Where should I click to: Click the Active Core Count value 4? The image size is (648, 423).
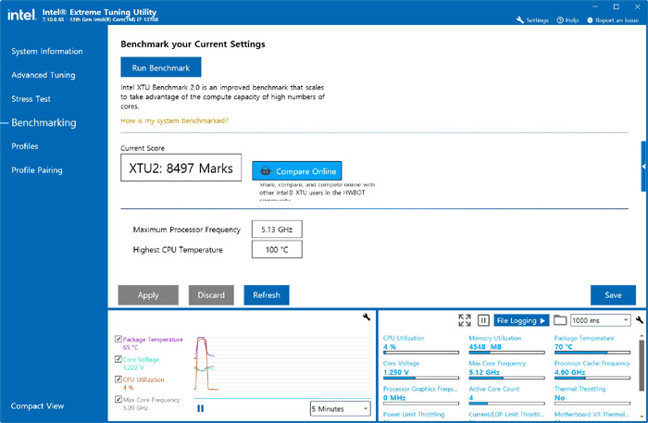(471, 398)
